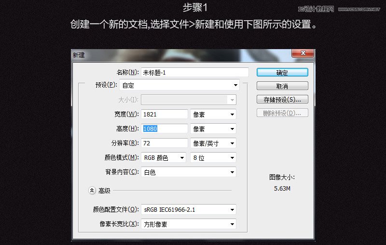Click the 取消 (Cancel) button
This screenshot has width=386, height=245.
(282, 86)
